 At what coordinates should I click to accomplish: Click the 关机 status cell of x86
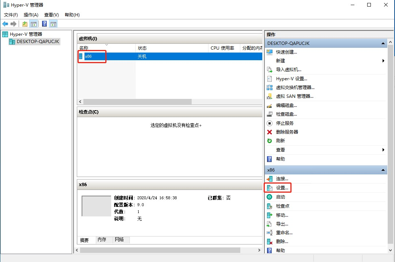click(x=142, y=56)
